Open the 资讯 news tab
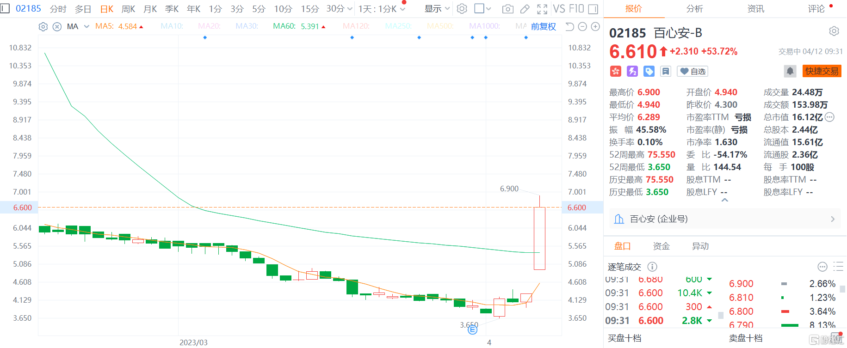 (x=755, y=9)
